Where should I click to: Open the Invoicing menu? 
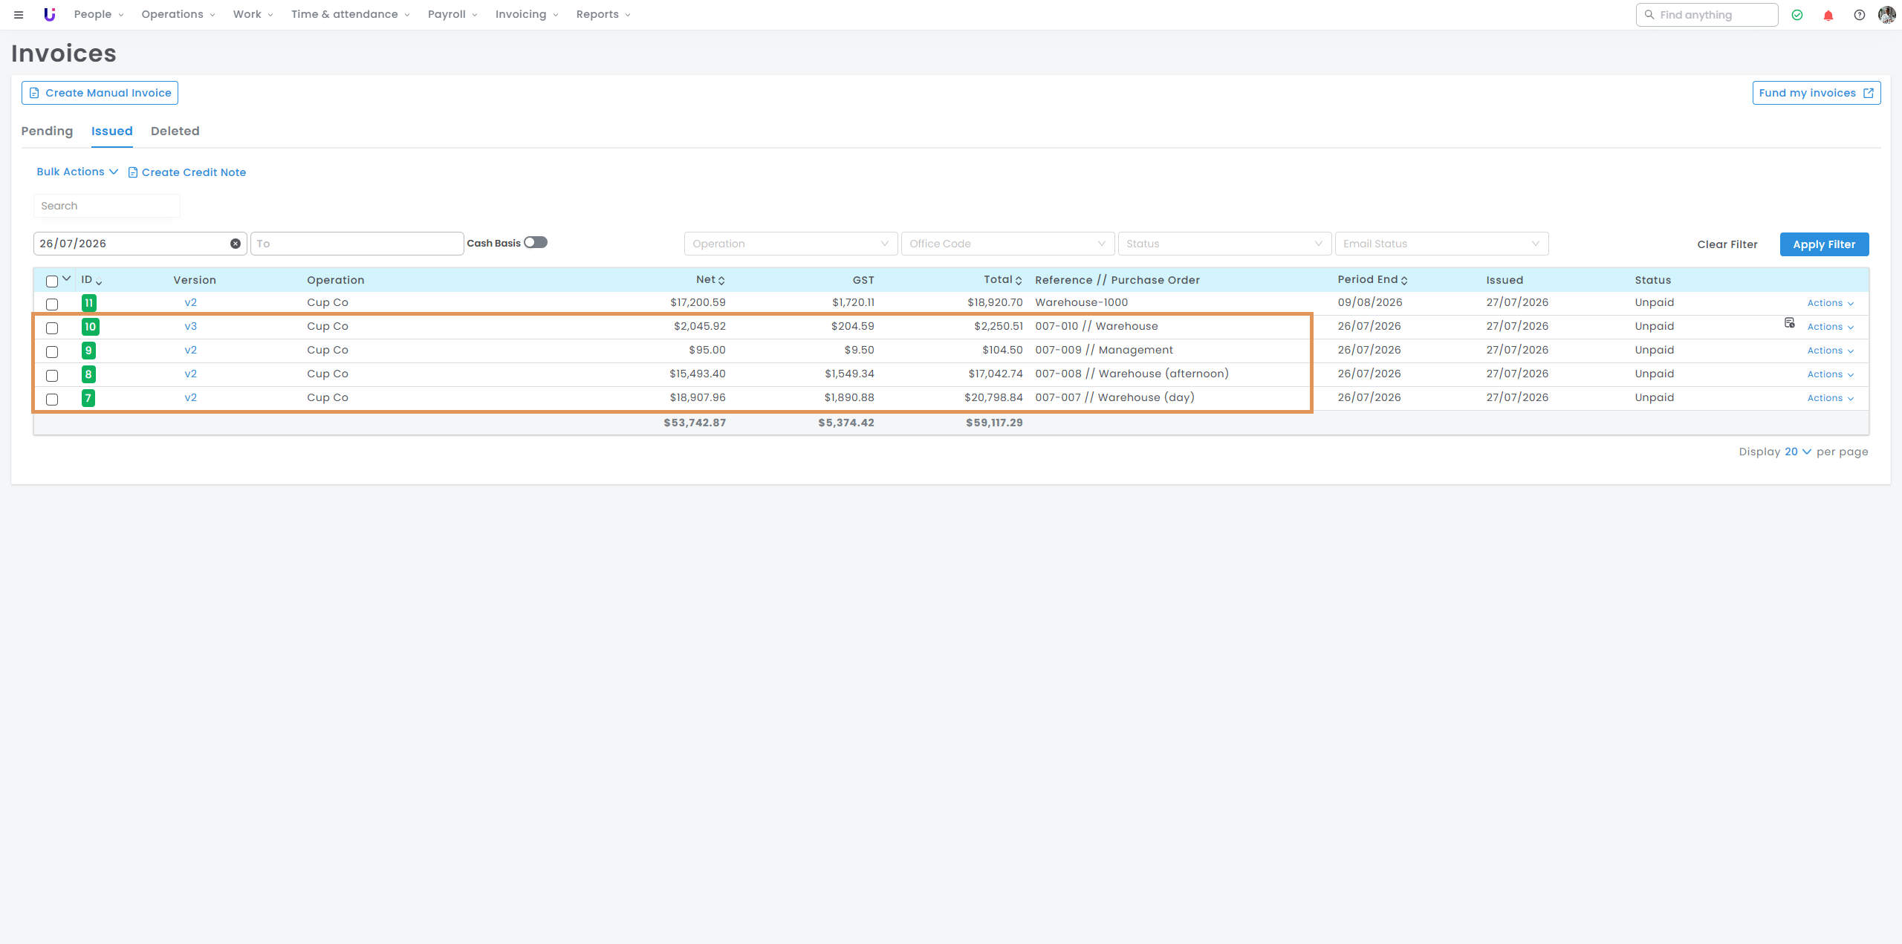[527, 15]
